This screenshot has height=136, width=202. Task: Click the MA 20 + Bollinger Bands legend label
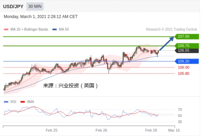(29, 30)
